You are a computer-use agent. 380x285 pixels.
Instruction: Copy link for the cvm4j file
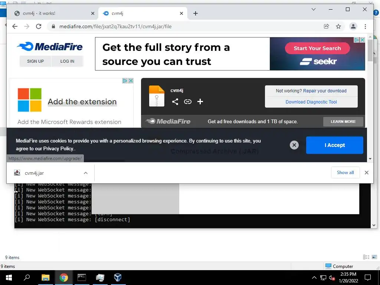tap(187, 102)
